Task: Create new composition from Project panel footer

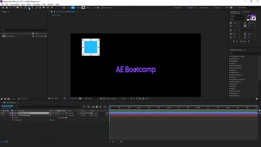Action: pyautogui.click(x=9, y=99)
